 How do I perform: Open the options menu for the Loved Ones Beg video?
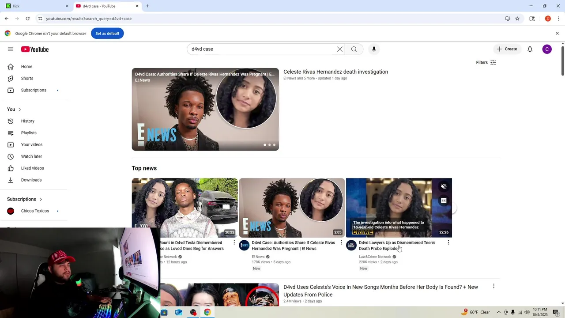[x=234, y=242]
